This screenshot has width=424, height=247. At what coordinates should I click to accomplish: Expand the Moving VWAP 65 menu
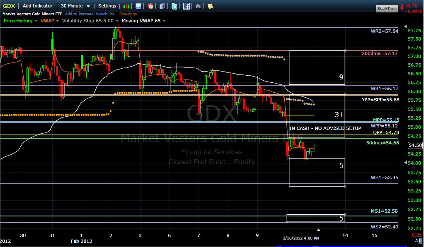pos(164,21)
